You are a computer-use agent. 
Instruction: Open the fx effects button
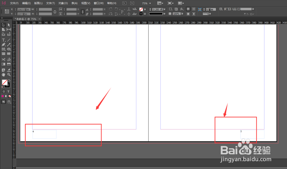tap(182, 9)
